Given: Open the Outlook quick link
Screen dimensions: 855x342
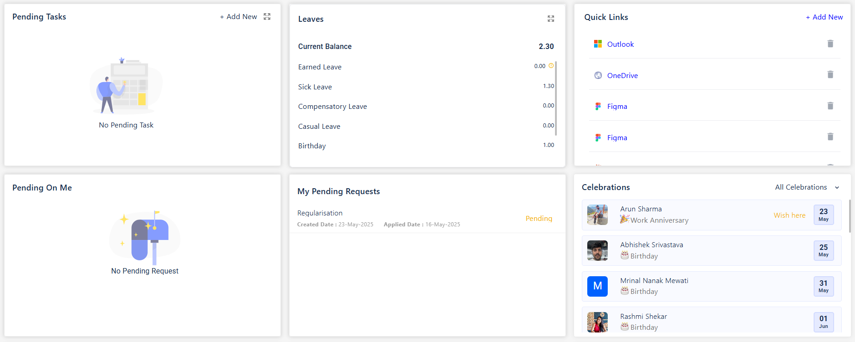Looking at the screenshot, I should [x=620, y=44].
